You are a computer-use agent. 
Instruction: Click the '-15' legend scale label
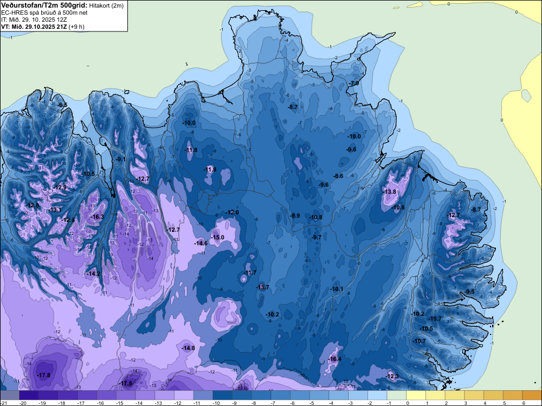(x=120, y=403)
